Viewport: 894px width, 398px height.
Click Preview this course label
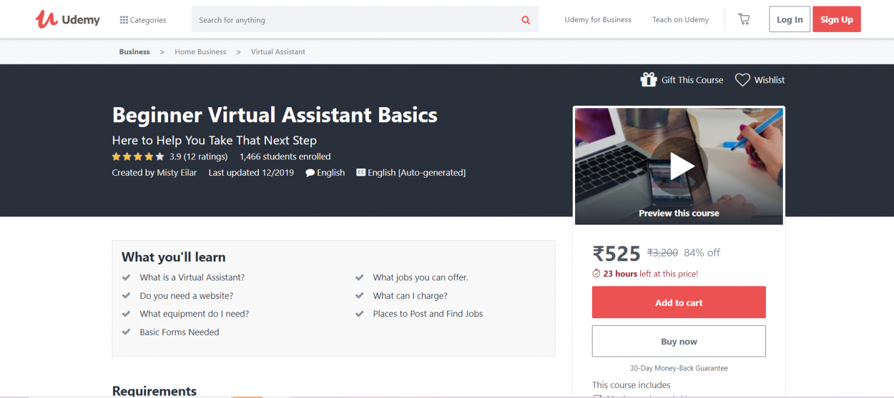679,213
